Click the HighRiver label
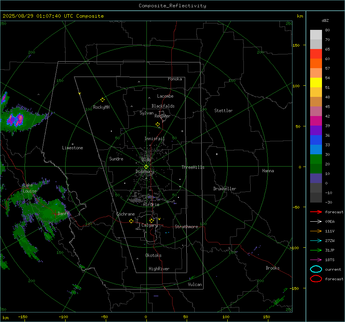The image size is (345, 322). point(159,269)
